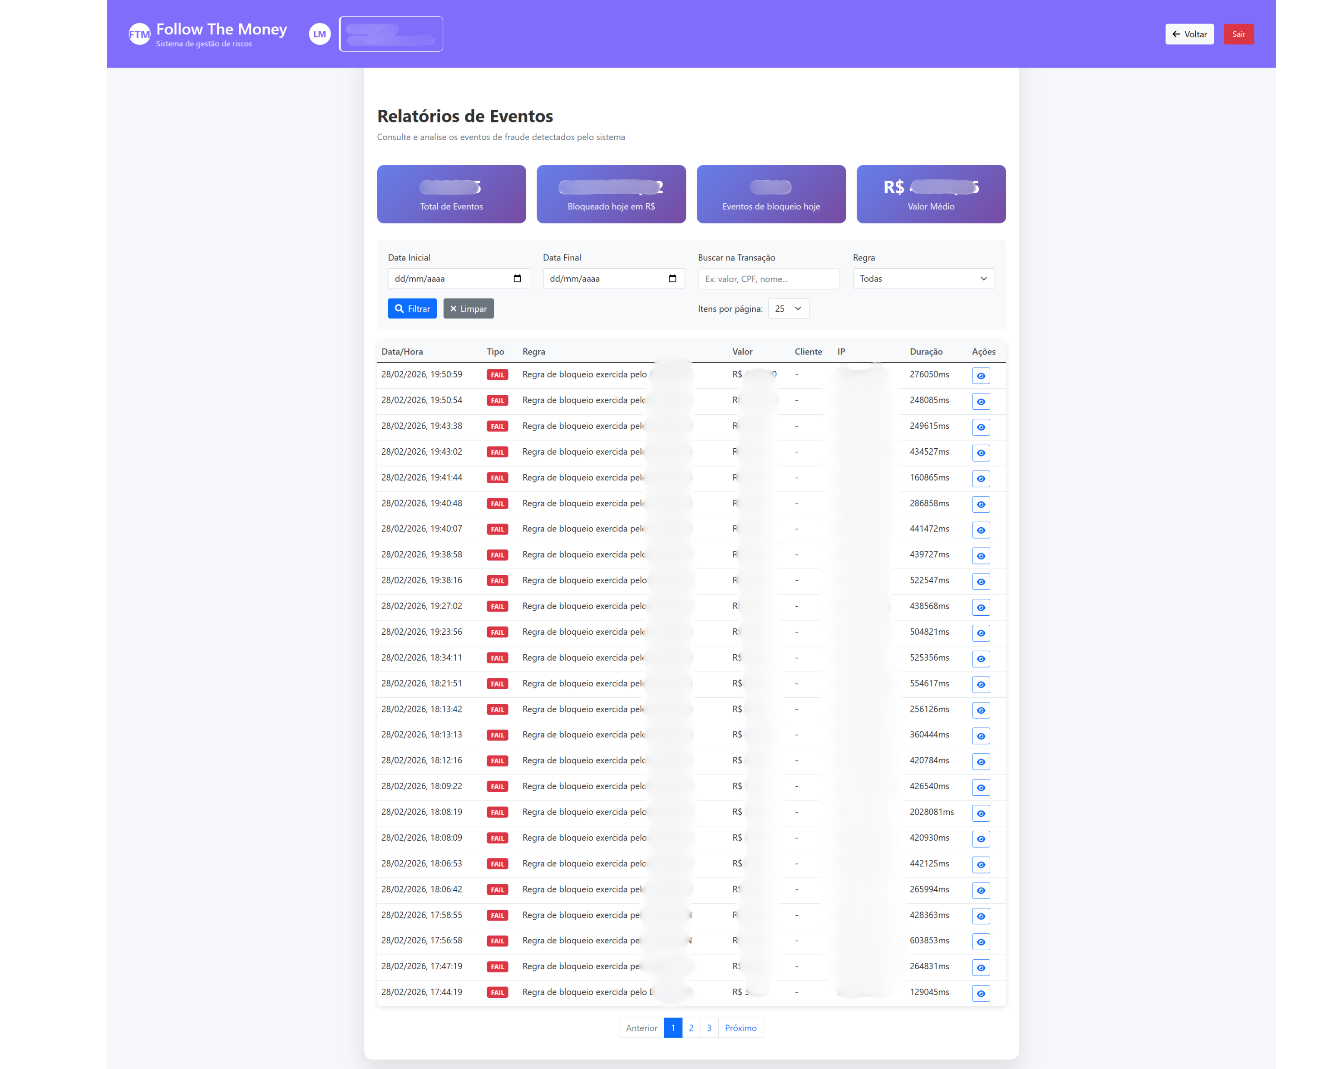Go to page 3 of results
Image resolution: width=1337 pixels, height=1069 pixels.
click(709, 1027)
